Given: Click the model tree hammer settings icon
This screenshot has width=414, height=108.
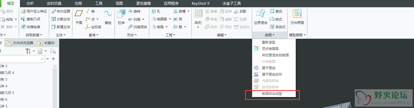Looking at the screenshot, I should point(28,51).
